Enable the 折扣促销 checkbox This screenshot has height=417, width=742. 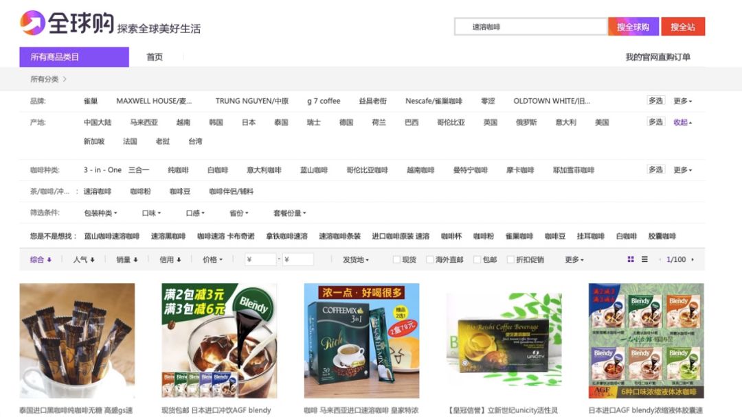(510, 259)
